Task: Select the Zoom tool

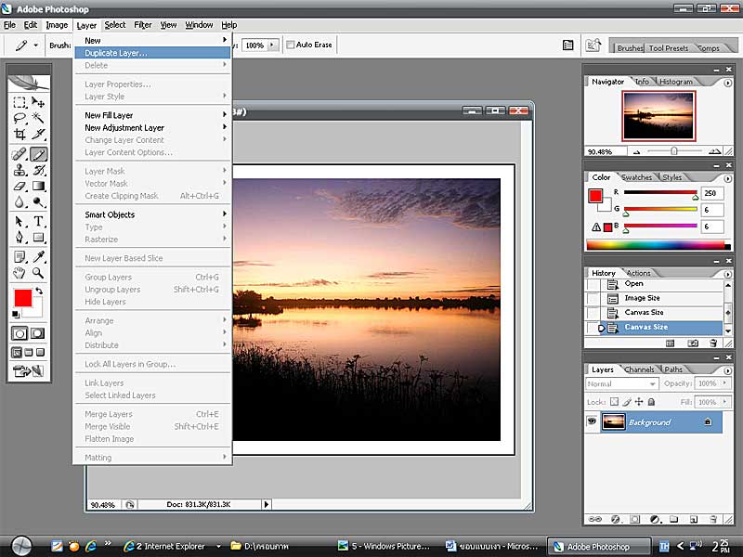Action: click(x=38, y=273)
